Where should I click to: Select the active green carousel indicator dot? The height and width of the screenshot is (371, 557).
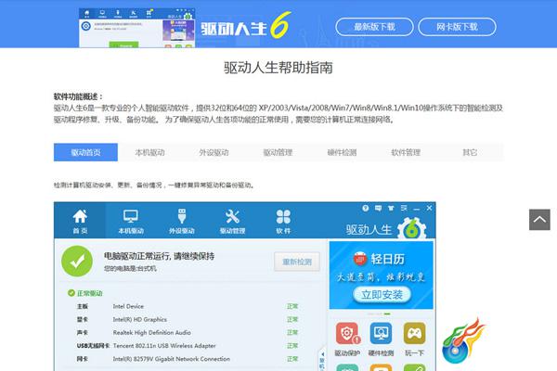click(387, 313)
